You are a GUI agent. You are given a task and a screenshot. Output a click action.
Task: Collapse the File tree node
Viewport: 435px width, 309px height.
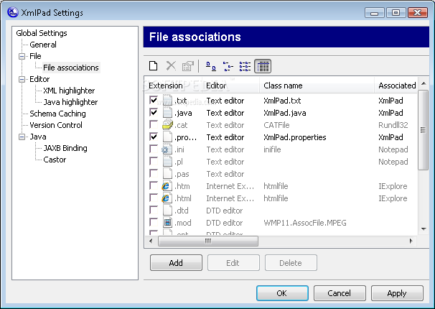pos(22,56)
